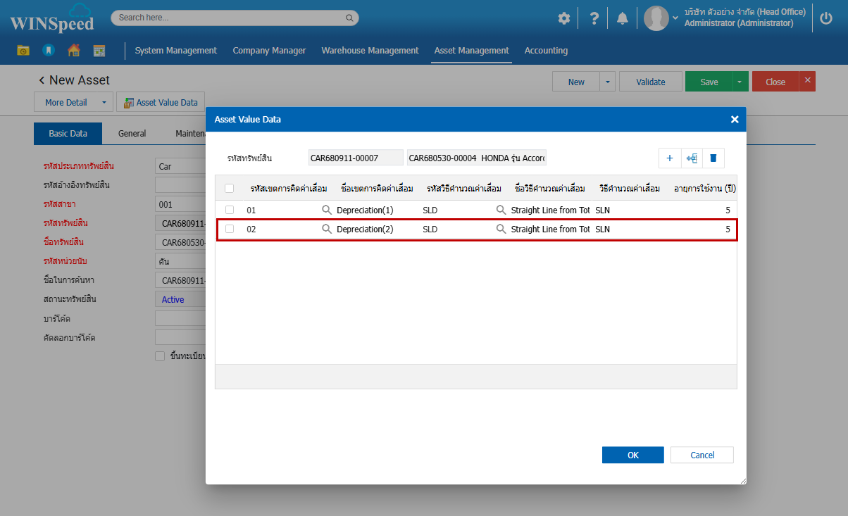848x516 pixels.
Task: Click the plus icon to add row
Action: coord(669,158)
